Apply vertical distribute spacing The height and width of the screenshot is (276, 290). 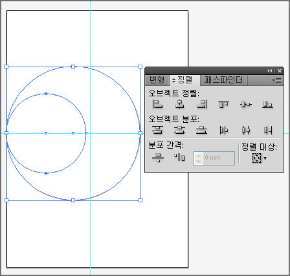[158, 158]
